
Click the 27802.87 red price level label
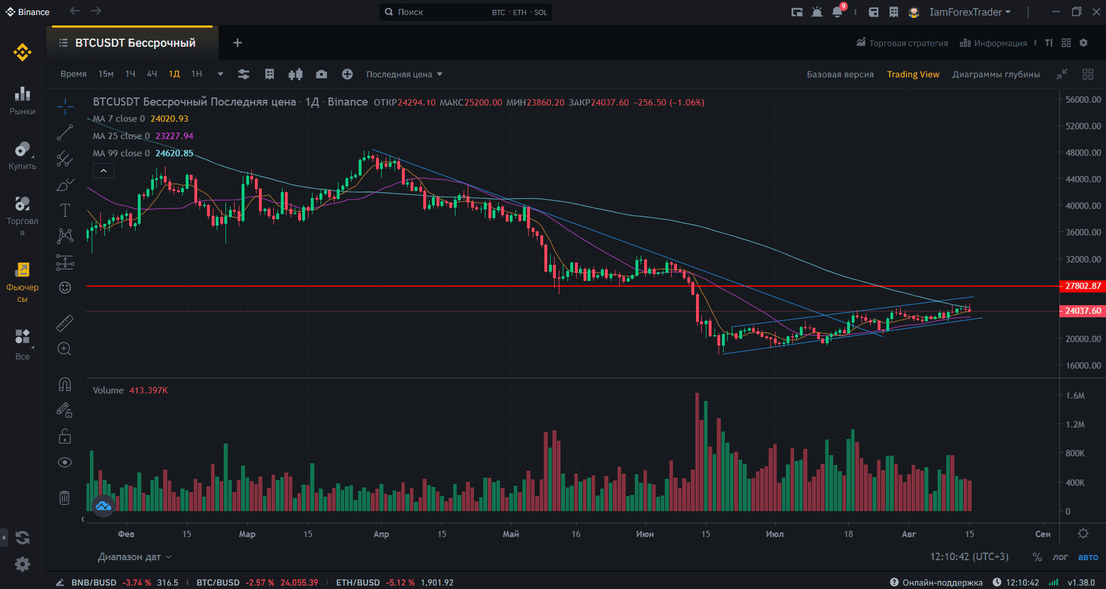click(x=1082, y=286)
